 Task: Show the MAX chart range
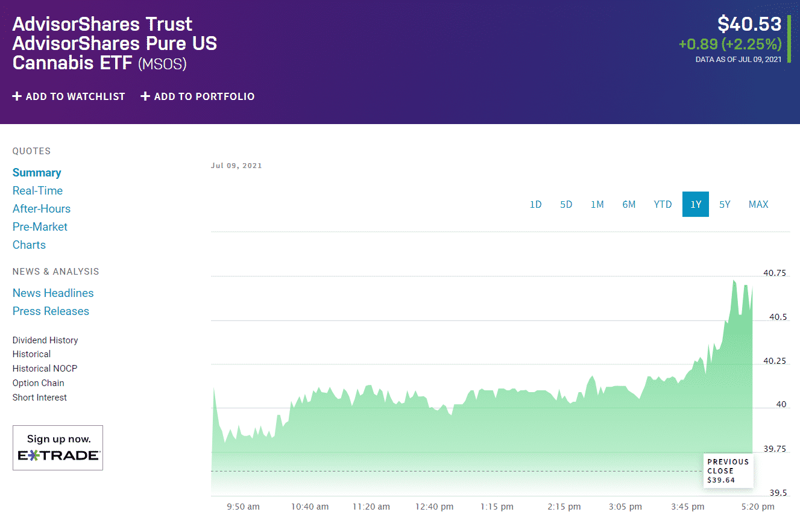pyautogui.click(x=758, y=204)
